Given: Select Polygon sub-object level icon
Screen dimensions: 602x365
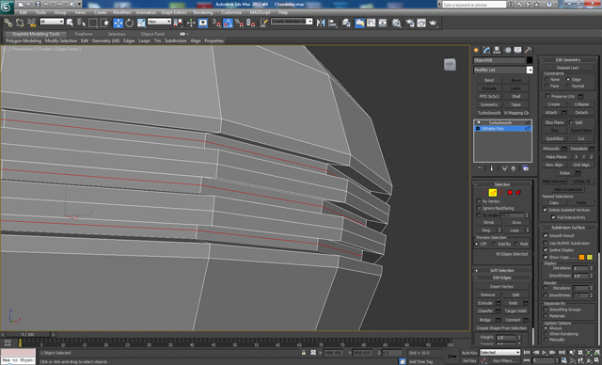Looking at the screenshot, I should (510, 192).
